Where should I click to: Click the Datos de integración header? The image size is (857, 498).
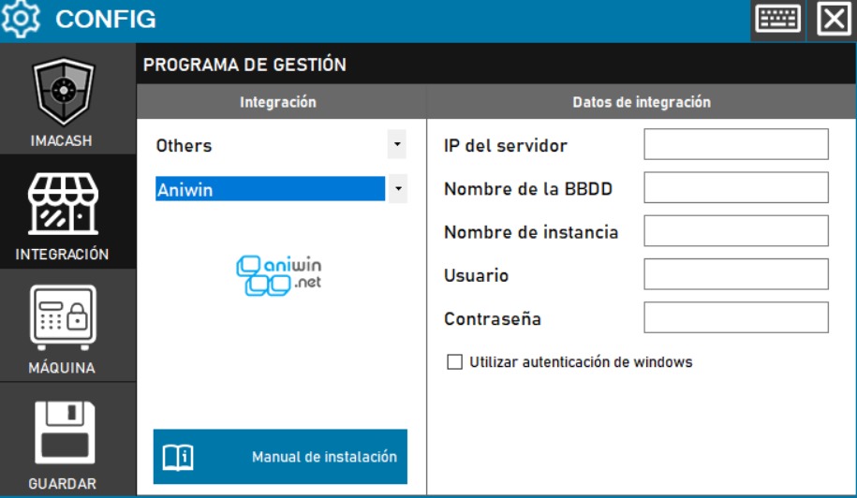pos(641,102)
